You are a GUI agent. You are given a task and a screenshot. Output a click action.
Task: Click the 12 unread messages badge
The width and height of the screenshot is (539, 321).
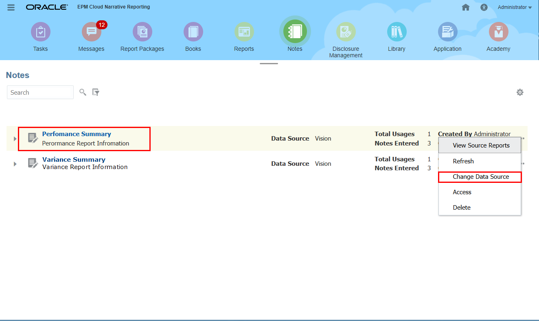point(102,25)
